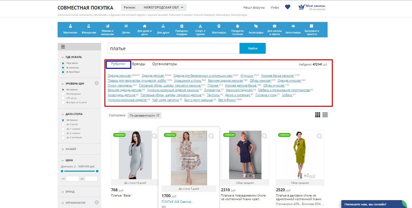Select stop date до 2 месяцев

pos(63,137)
